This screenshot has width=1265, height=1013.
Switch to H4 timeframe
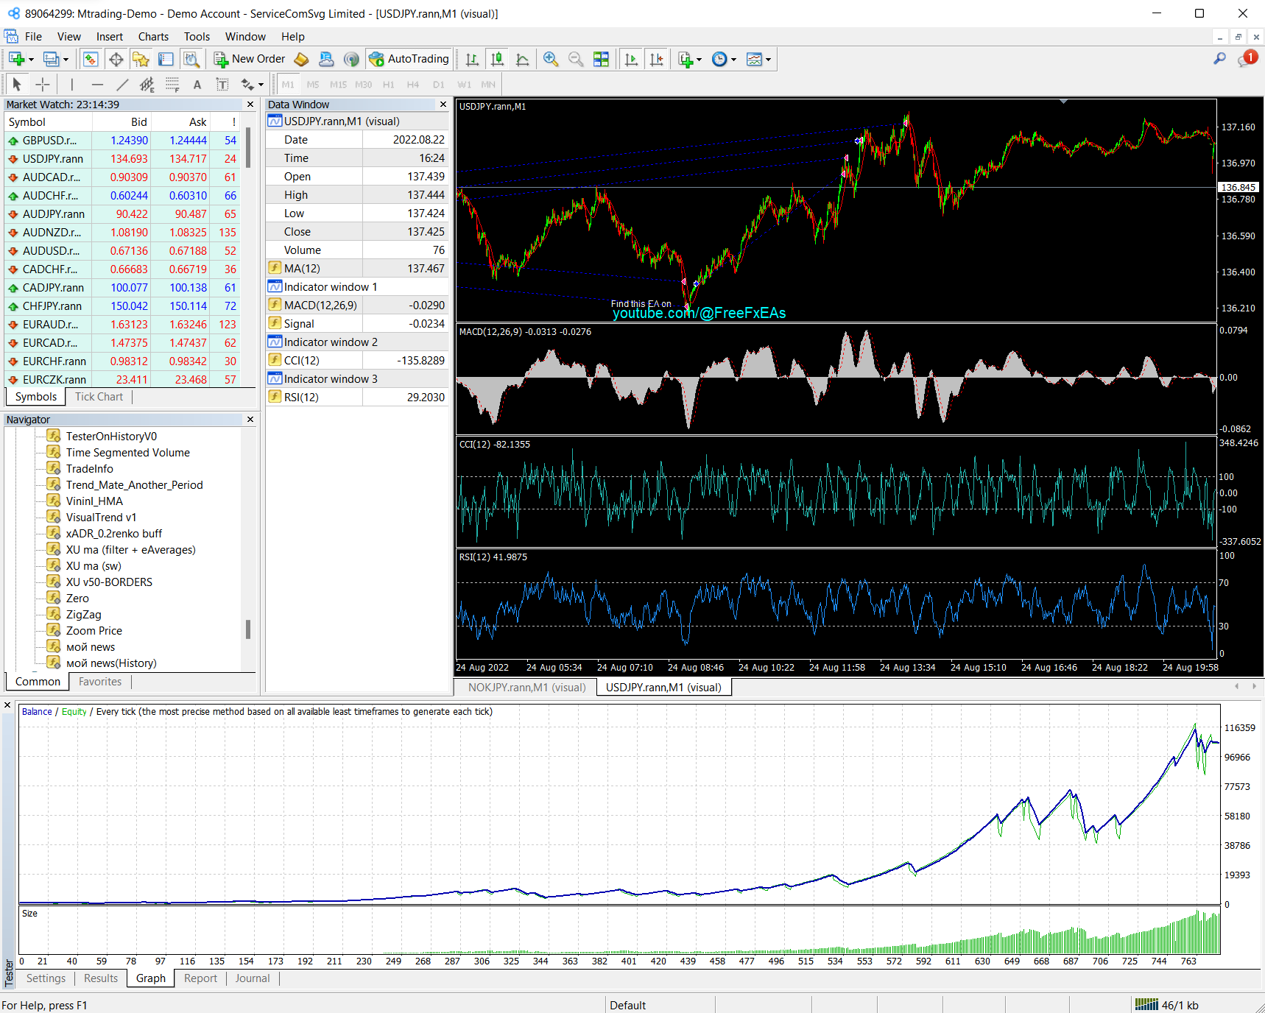click(x=413, y=85)
